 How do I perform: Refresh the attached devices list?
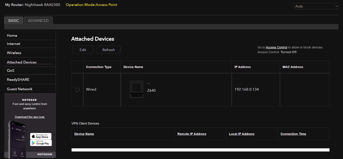tap(109, 50)
